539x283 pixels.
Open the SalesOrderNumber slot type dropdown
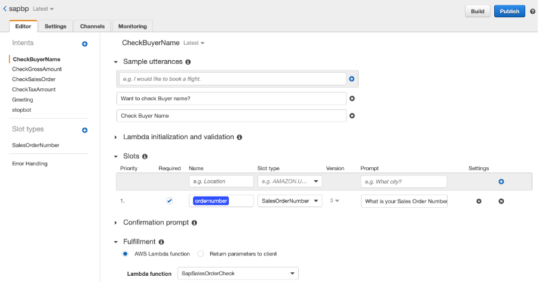(x=290, y=201)
